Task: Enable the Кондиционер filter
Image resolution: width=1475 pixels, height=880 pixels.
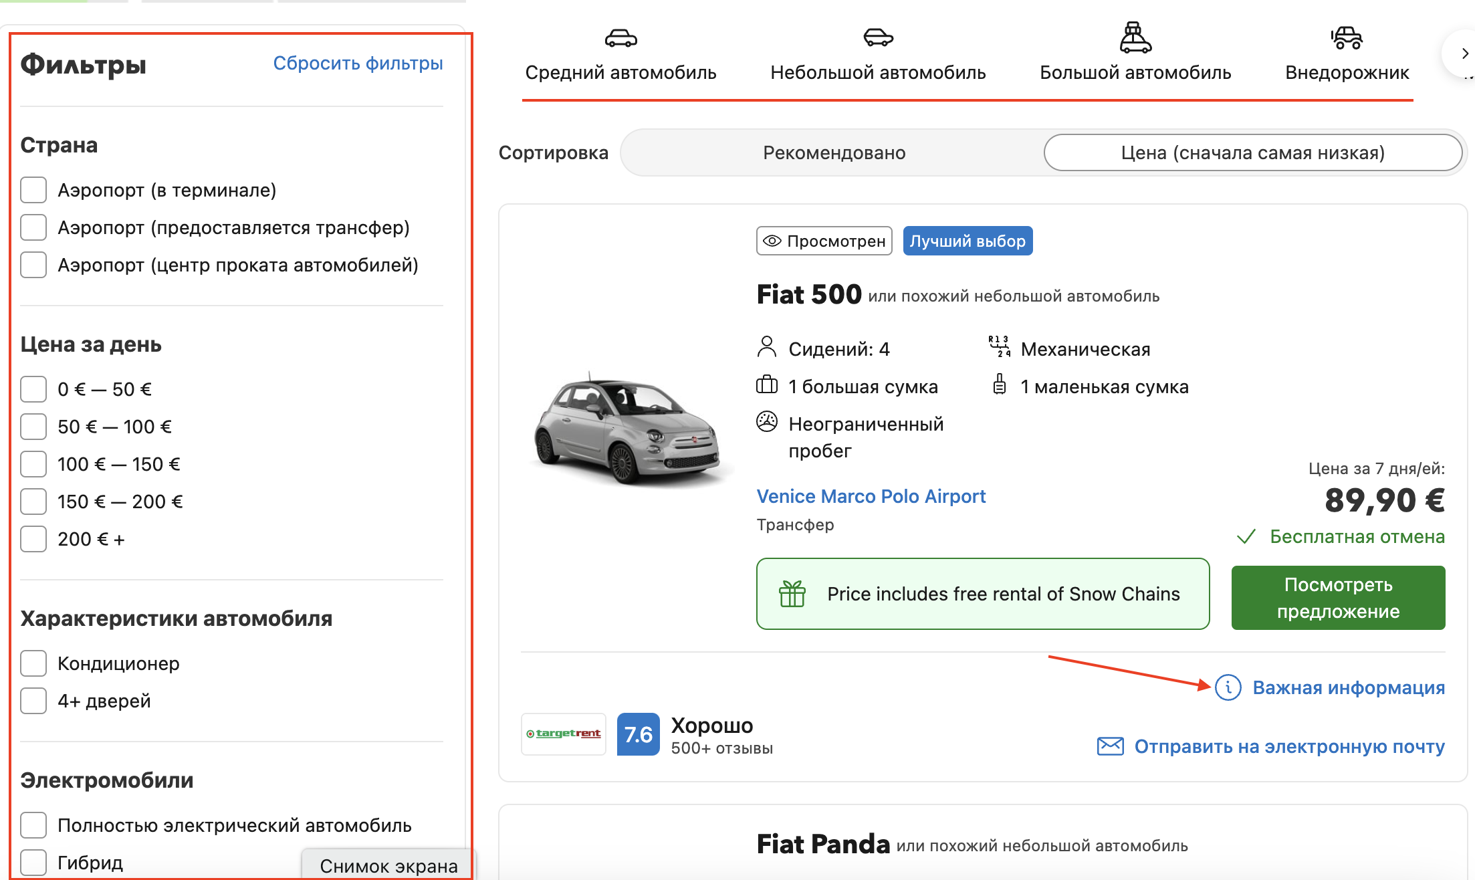Action: tap(33, 663)
